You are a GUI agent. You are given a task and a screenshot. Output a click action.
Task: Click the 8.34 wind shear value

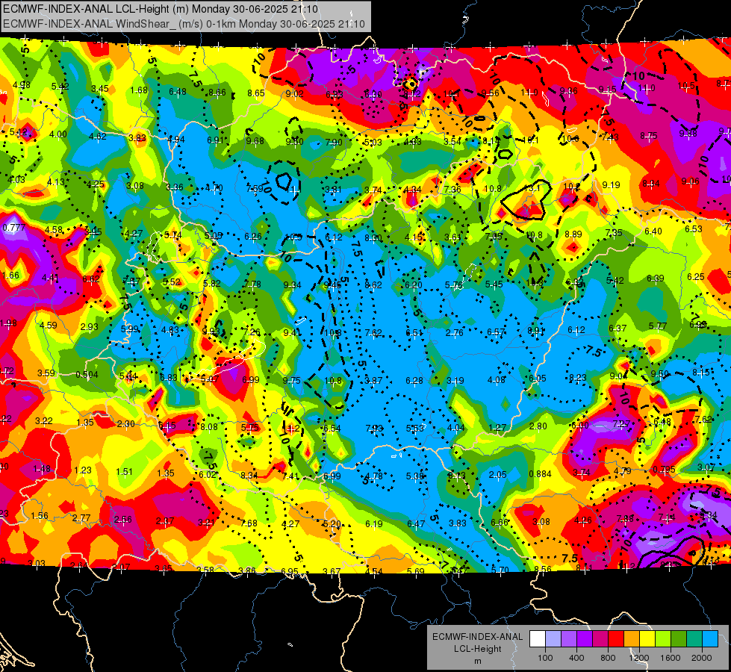[x=249, y=475]
